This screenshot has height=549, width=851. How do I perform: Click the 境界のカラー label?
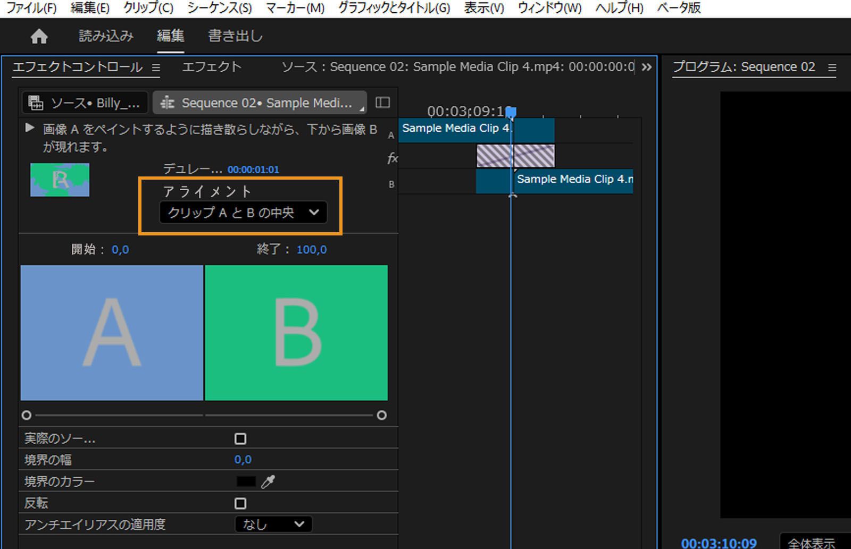60,482
